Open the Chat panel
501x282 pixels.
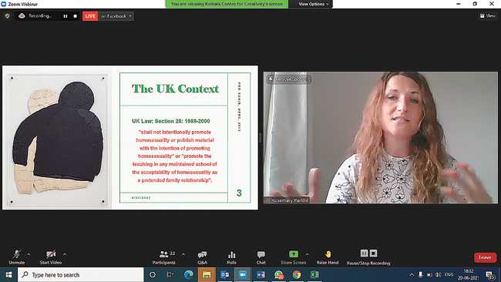[261, 257]
